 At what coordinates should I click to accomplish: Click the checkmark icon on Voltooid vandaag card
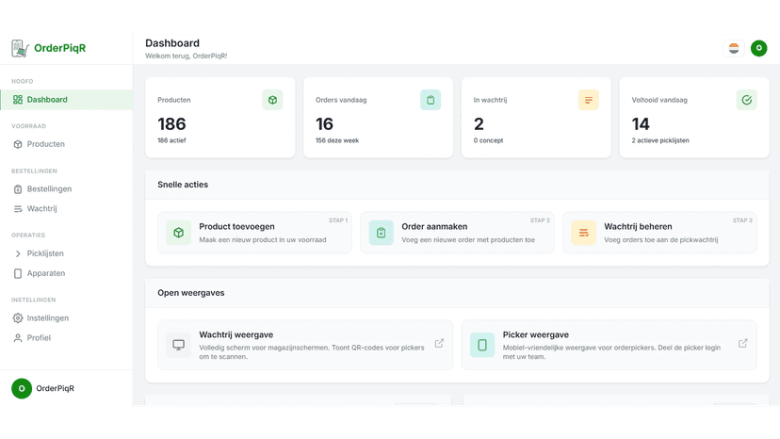(x=746, y=100)
